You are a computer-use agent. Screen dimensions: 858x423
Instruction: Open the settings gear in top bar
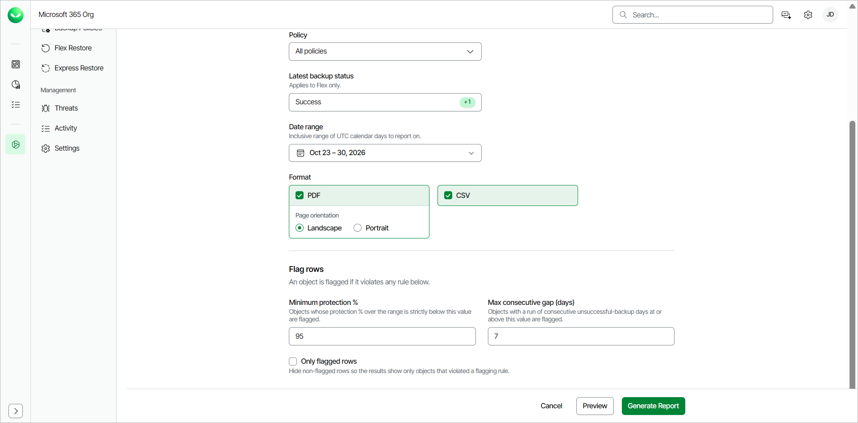[x=808, y=15]
